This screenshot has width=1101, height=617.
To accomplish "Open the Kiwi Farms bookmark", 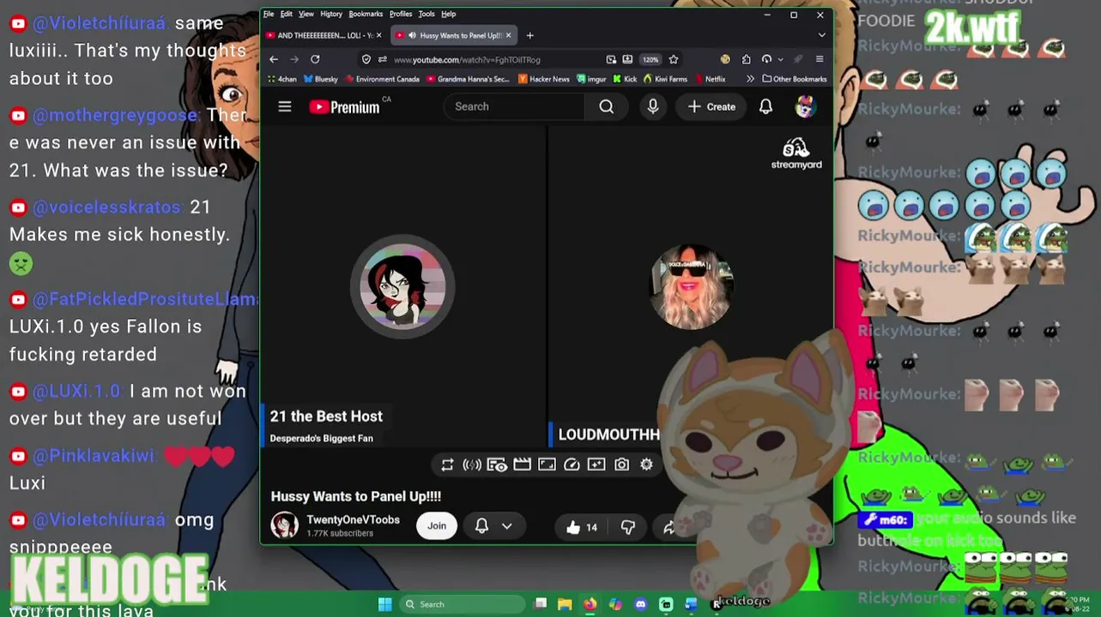I will [x=665, y=79].
